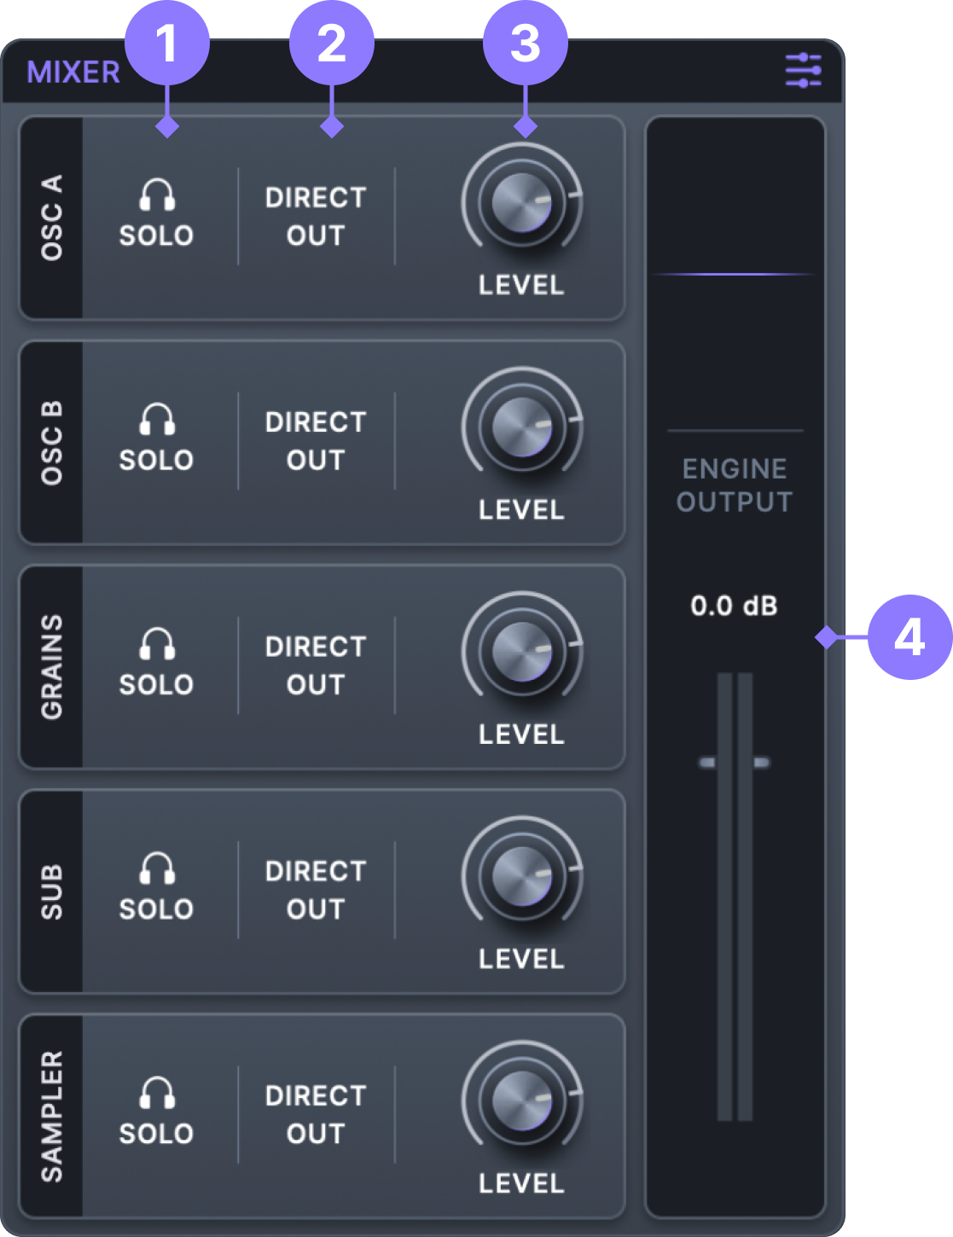Image resolution: width=953 pixels, height=1237 pixels.
Task: Open the mixer settings sliders icon
Action: (803, 71)
